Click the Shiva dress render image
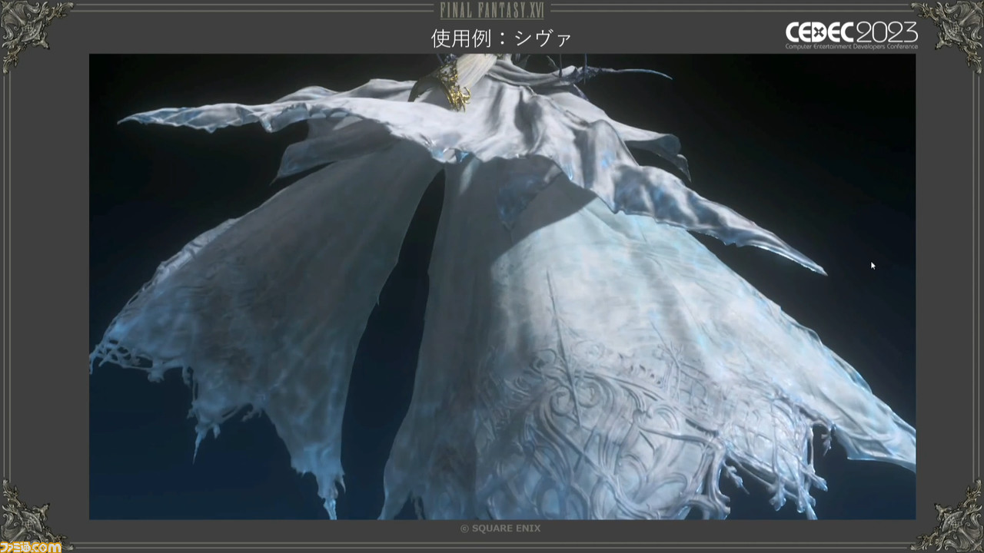The width and height of the screenshot is (984, 553). point(502,286)
